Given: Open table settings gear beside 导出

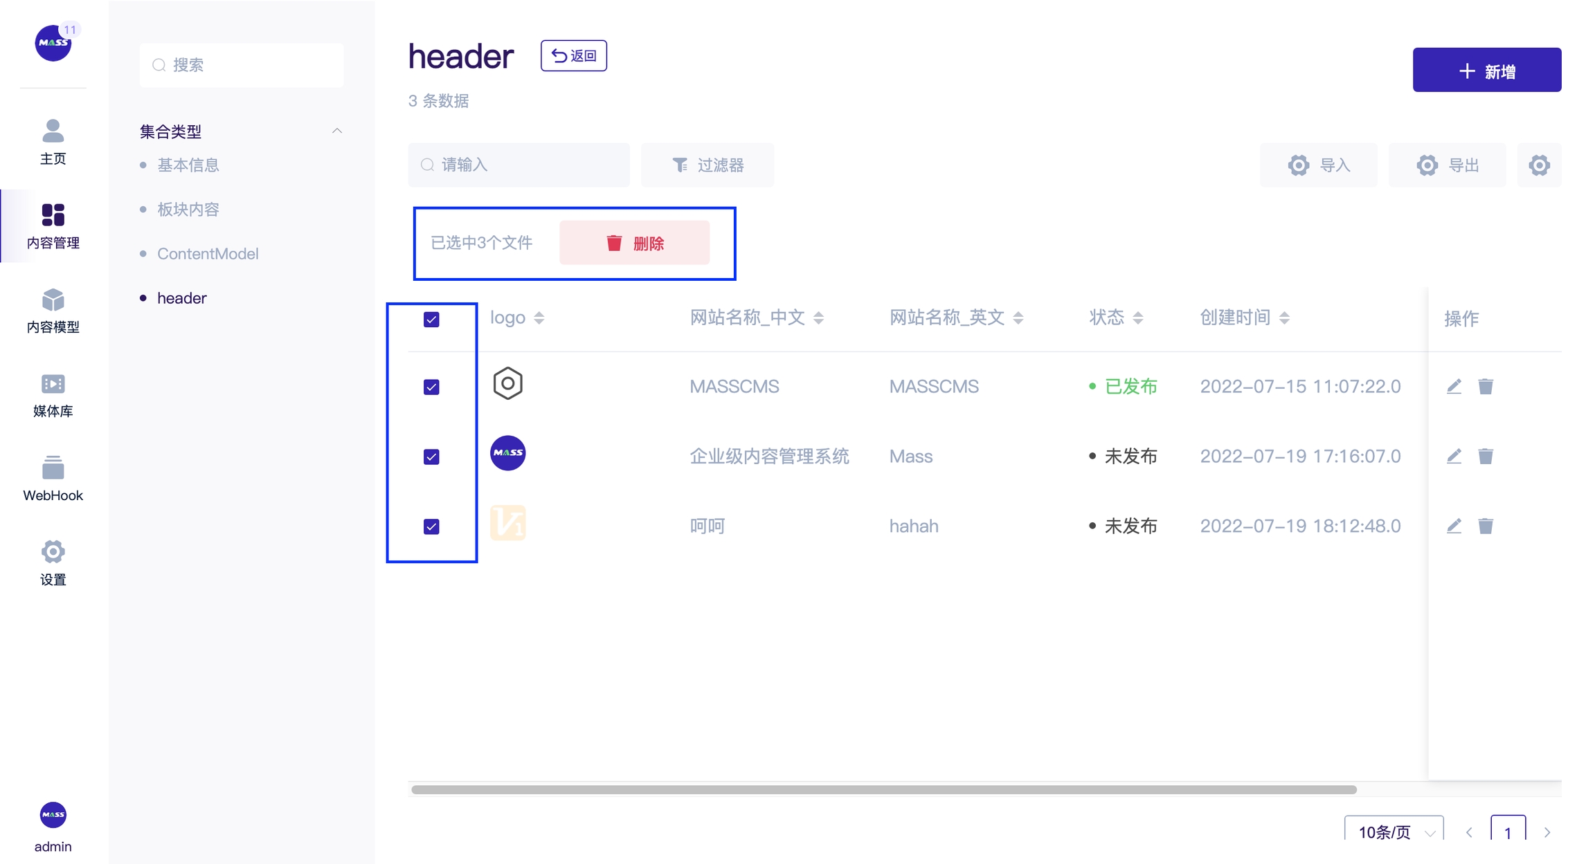Looking at the screenshot, I should 1539,165.
